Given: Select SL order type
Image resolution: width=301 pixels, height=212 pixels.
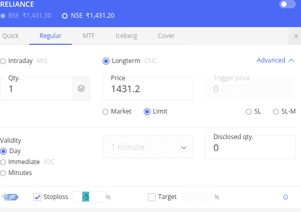Looking at the screenshot, I should pyautogui.click(x=248, y=112).
